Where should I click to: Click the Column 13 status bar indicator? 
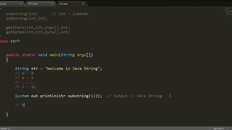[x=5, y=129]
